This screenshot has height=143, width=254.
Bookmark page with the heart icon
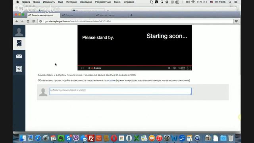[237, 21]
